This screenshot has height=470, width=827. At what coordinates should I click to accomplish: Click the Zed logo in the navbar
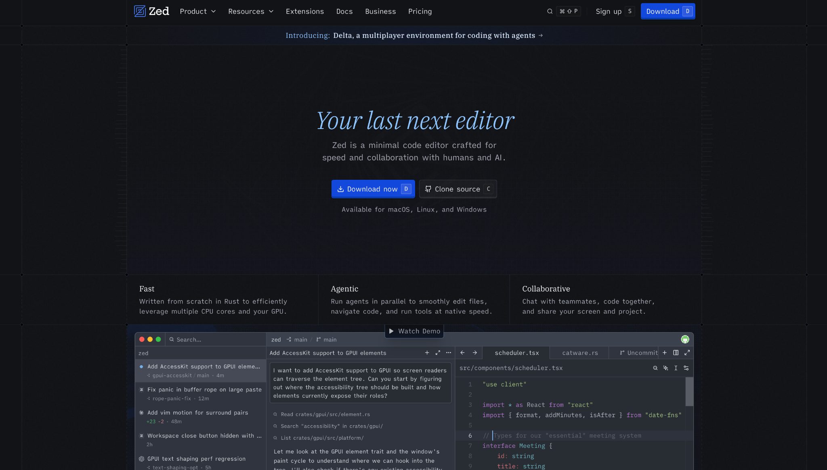click(x=151, y=11)
